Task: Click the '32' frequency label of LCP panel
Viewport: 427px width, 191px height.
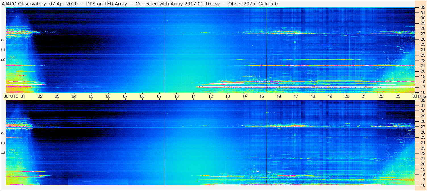Action: coord(422,100)
